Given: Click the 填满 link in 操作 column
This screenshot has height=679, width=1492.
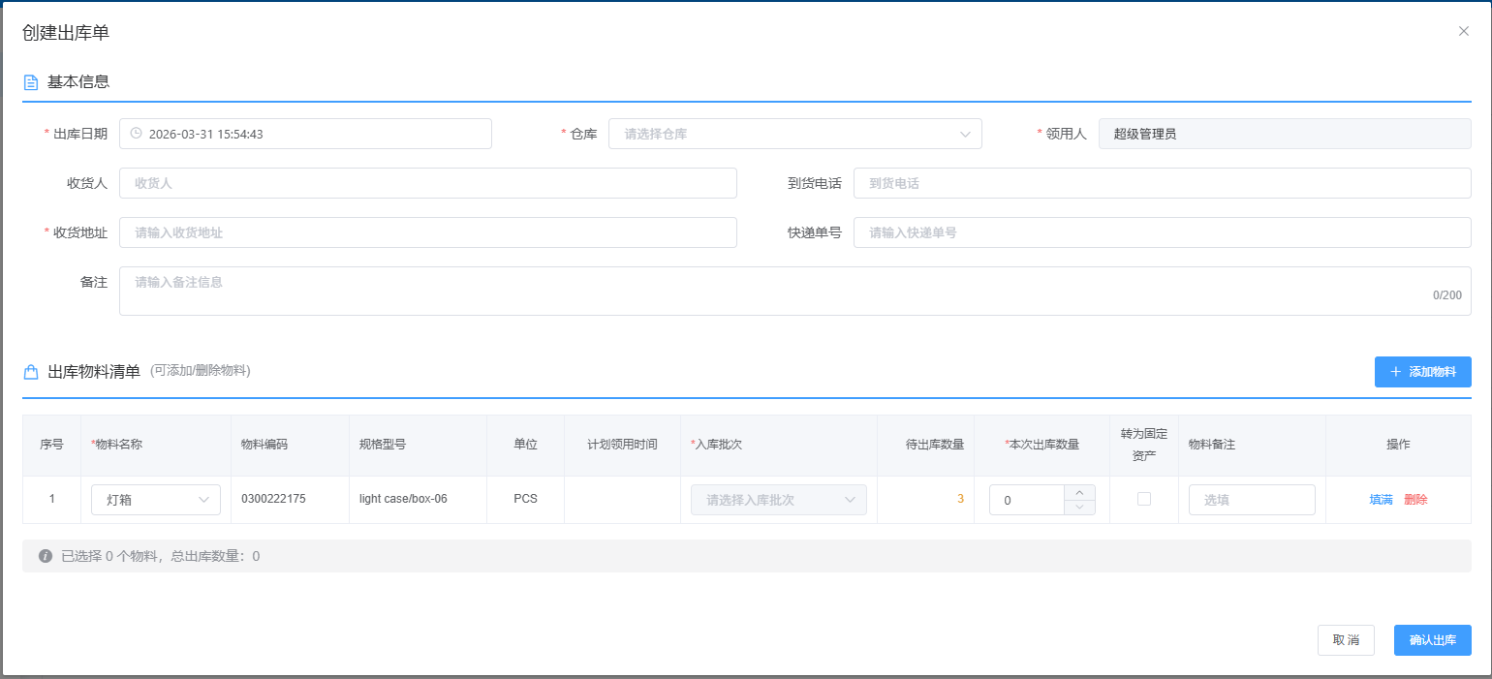Looking at the screenshot, I should [1381, 500].
